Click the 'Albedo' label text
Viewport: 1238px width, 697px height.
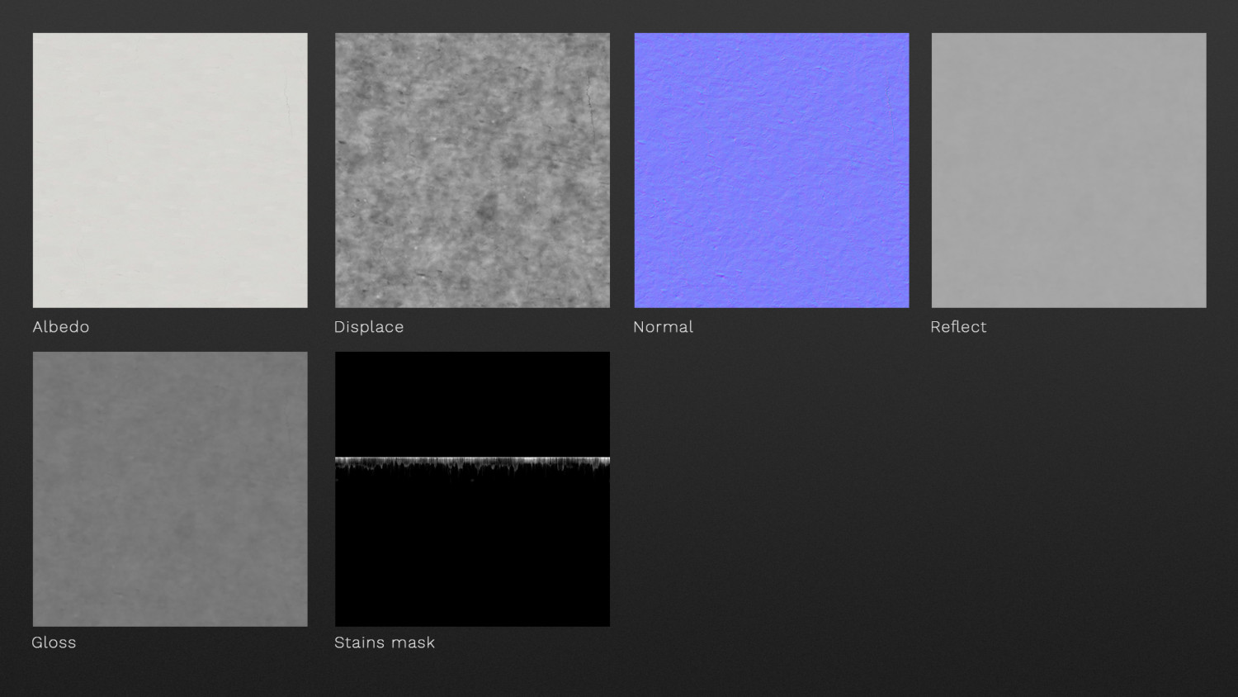[61, 327]
